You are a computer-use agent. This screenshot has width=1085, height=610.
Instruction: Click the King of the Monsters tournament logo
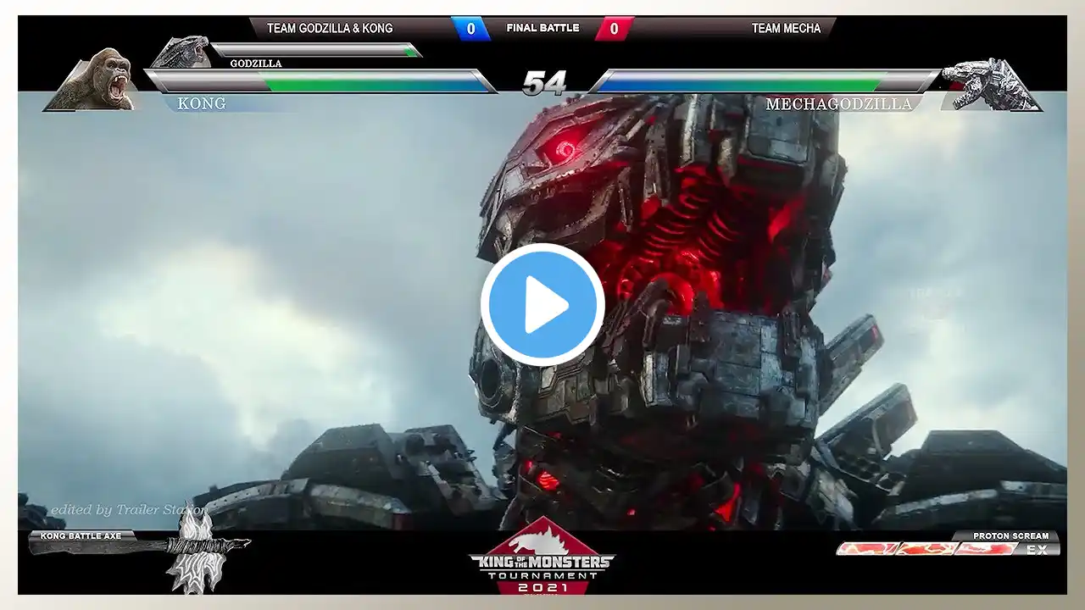[542, 556]
